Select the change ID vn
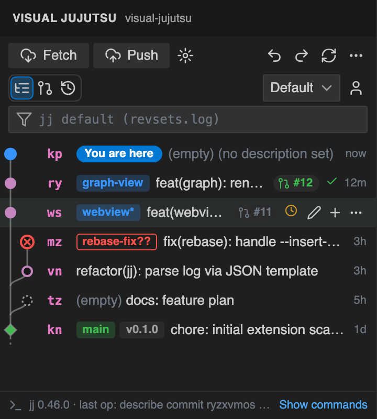The width and height of the screenshot is (377, 419). (x=54, y=271)
